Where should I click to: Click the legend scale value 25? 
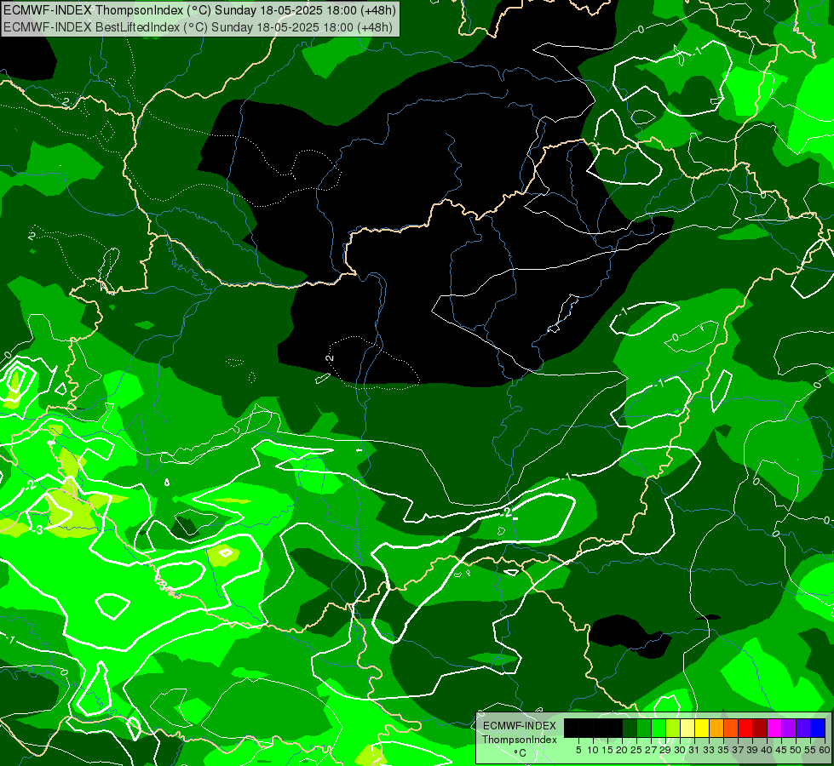pyautogui.click(x=636, y=750)
